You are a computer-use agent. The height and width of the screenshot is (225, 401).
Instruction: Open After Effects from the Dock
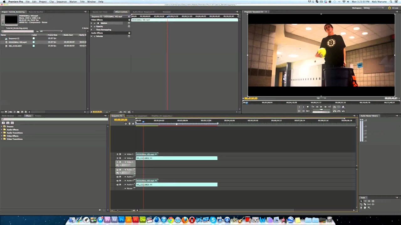[x=115, y=220]
